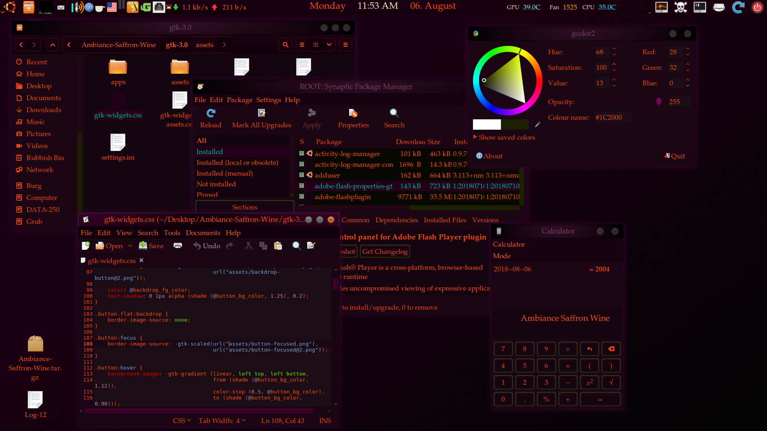Viewport: 767px width, 431px height.
Task: Click the Copy icon in the editor toolbar
Action: pos(263,245)
